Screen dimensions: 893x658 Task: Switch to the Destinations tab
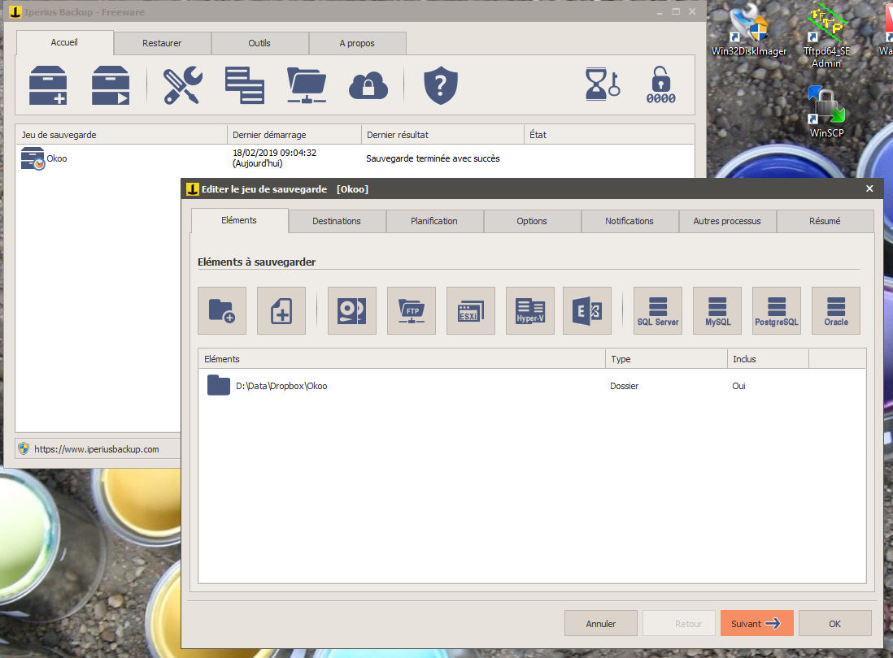337,221
